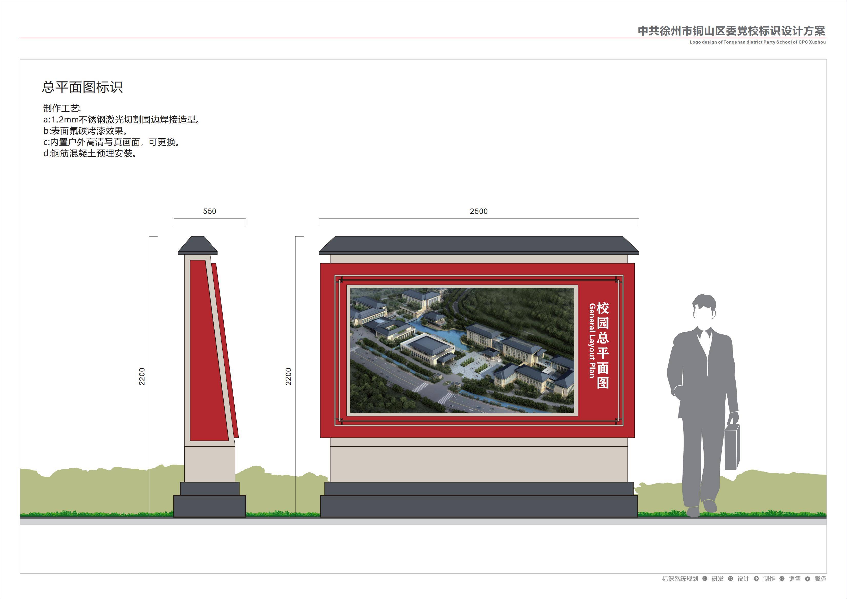Click the 2500 width dimension label
This screenshot has width=847, height=599.
tap(478, 211)
